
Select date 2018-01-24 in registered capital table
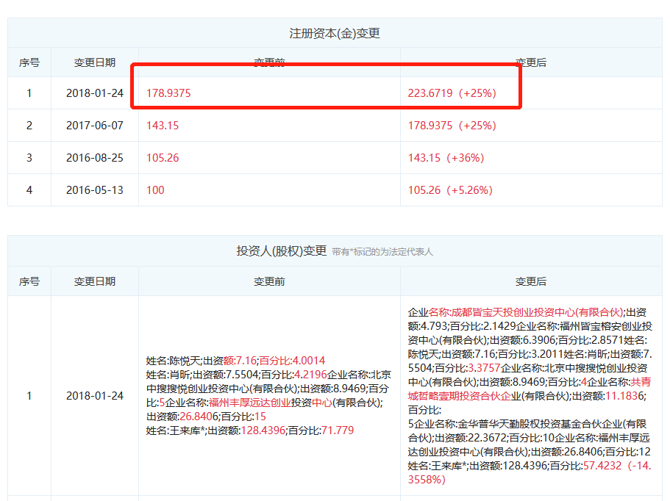coord(94,93)
